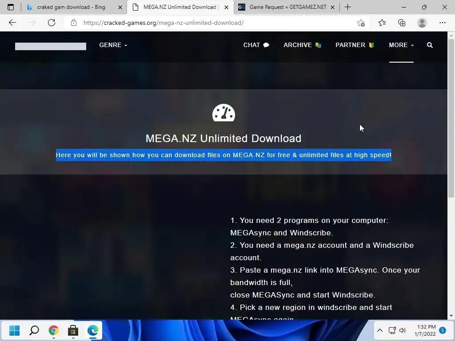The height and width of the screenshot is (341, 455).
Task: Expand the MORE dropdown menu
Action: coord(401,45)
